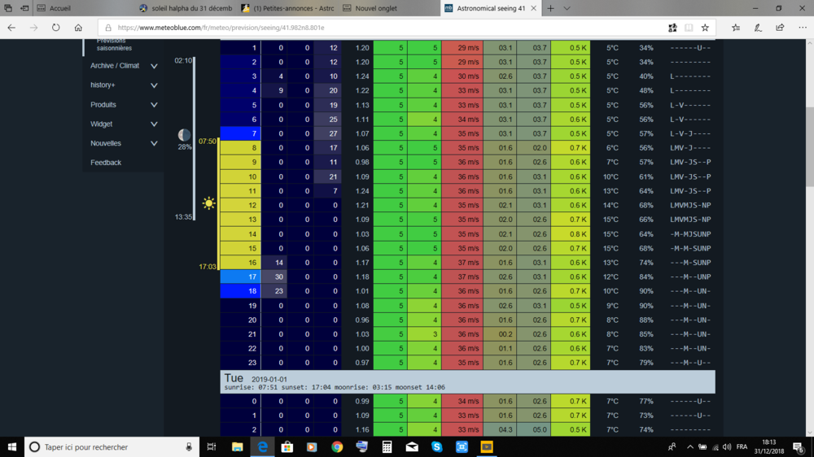
Task: Click the browser Back arrow
Action: (11, 28)
